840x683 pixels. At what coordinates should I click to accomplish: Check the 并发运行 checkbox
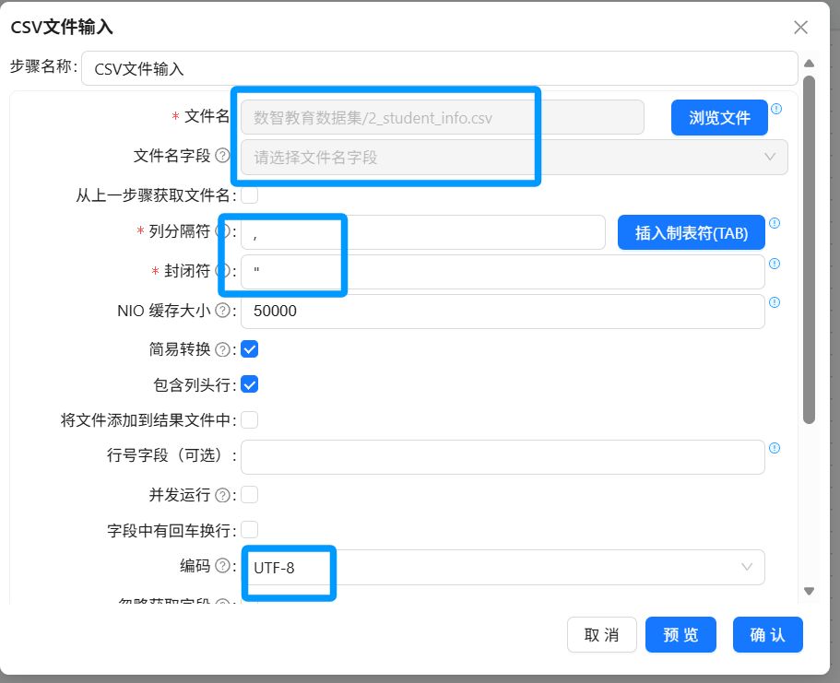[250, 494]
